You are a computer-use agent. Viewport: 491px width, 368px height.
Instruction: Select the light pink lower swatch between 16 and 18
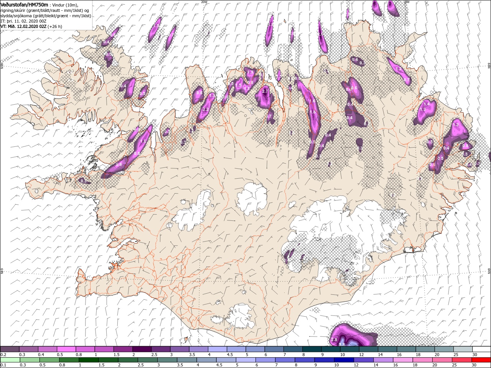click(x=403, y=360)
